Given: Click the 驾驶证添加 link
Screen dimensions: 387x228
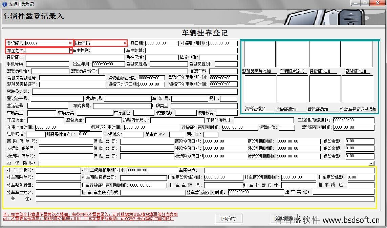Looking at the screenshot, I should coord(356,71).
